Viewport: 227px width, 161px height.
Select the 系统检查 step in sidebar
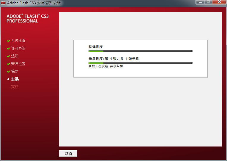pos(18,41)
